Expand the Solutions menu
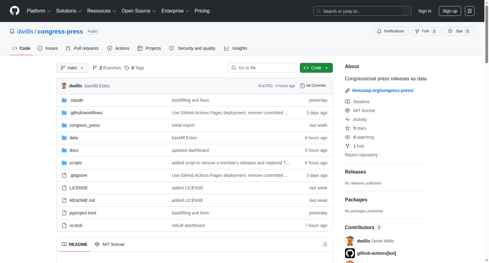This screenshot has height=263, width=489. coord(69,11)
